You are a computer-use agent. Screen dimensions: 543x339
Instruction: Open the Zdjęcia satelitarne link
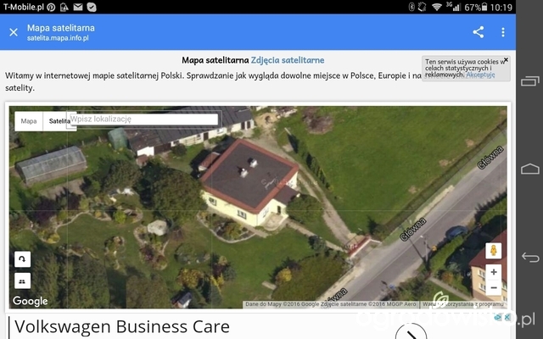click(288, 60)
